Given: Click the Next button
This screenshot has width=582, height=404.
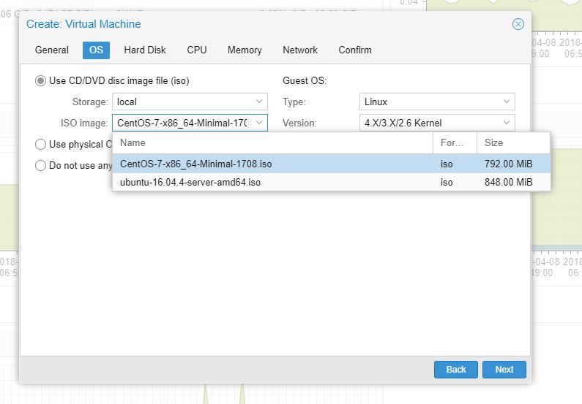Looking at the screenshot, I should tap(504, 369).
